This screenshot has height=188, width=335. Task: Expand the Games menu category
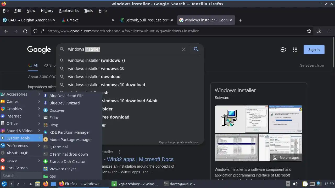coord(21,102)
